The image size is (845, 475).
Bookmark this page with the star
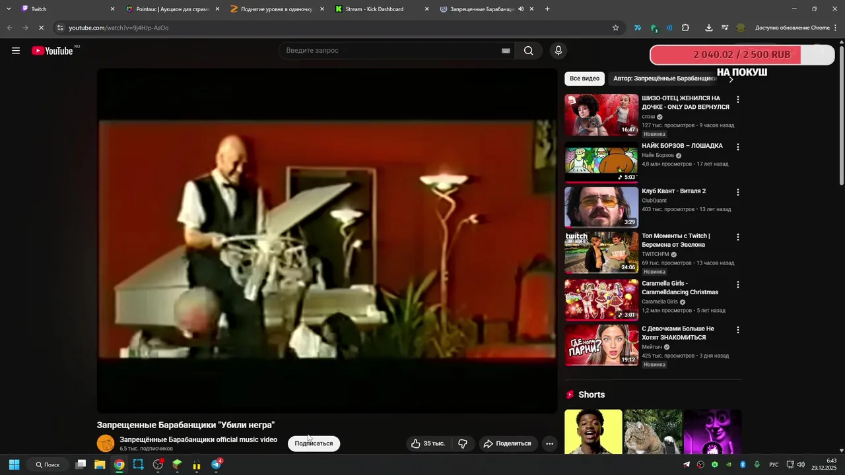coord(615,28)
